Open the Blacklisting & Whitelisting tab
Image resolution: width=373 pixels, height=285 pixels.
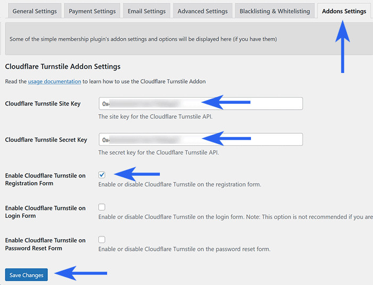coord(274,11)
